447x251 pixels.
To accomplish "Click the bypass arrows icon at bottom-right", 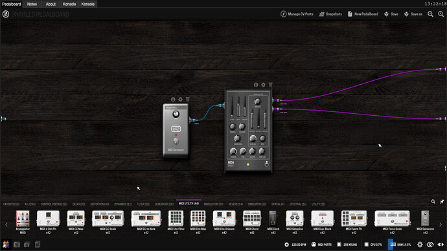I will [x=441, y=244].
